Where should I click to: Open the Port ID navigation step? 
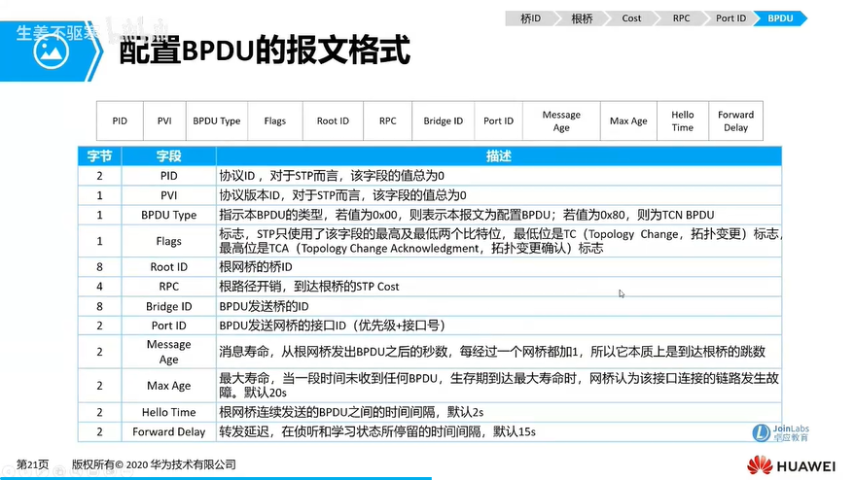coord(730,18)
